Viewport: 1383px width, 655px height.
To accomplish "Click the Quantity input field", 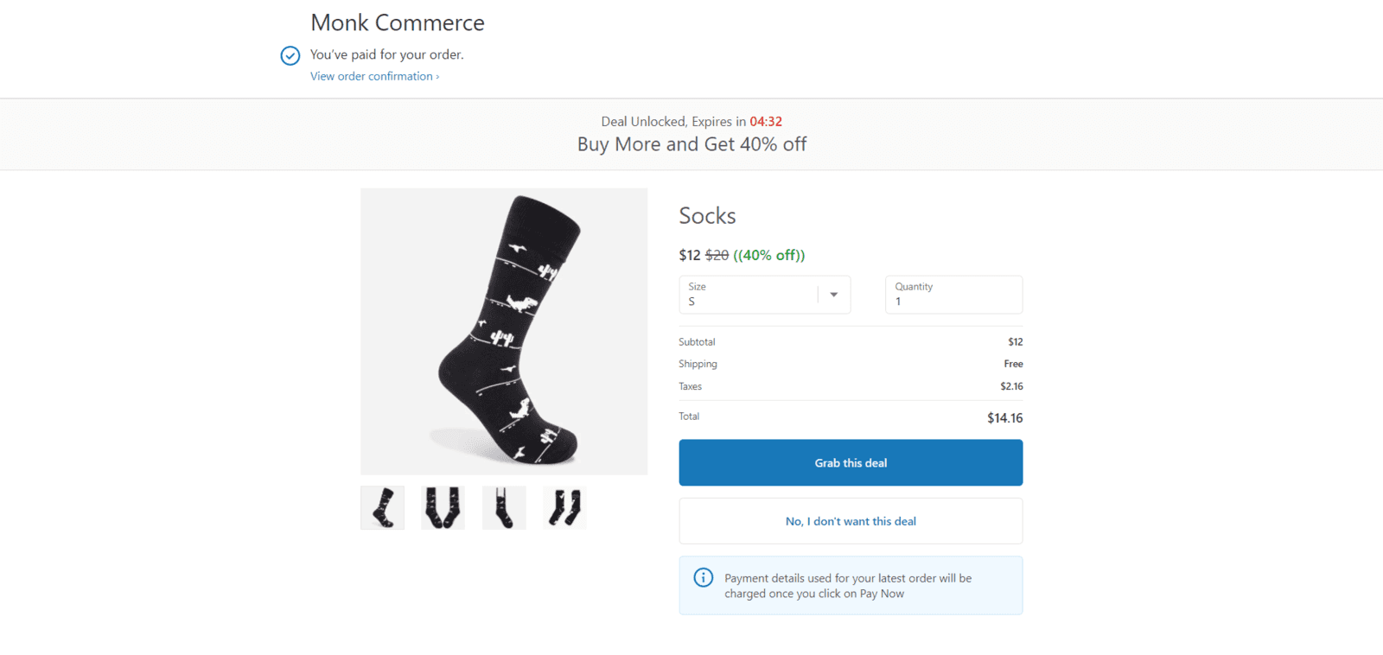I will [952, 301].
